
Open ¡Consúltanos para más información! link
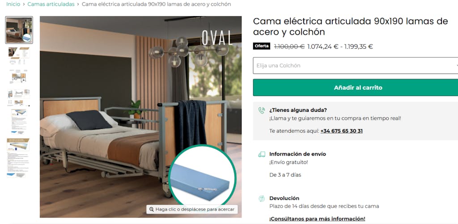click(x=317, y=219)
